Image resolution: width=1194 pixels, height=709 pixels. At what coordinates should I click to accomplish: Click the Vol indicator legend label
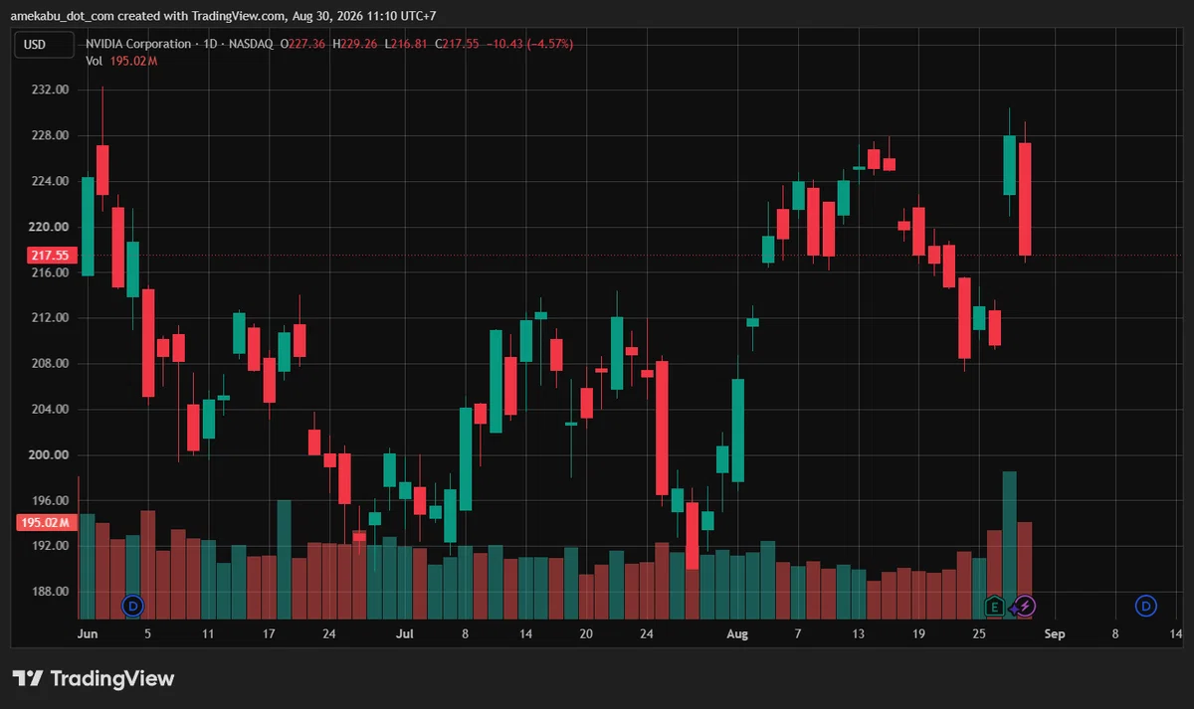(x=95, y=61)
